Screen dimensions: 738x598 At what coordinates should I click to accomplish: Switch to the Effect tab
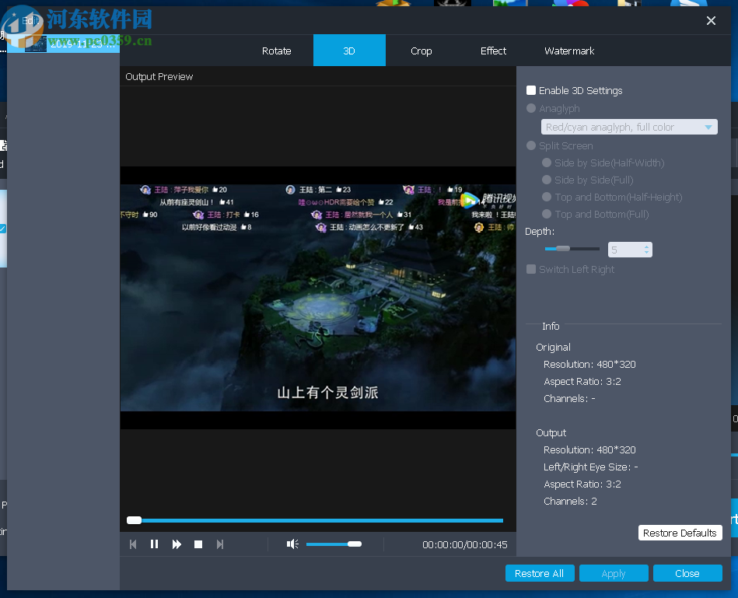tap(492, 51)
